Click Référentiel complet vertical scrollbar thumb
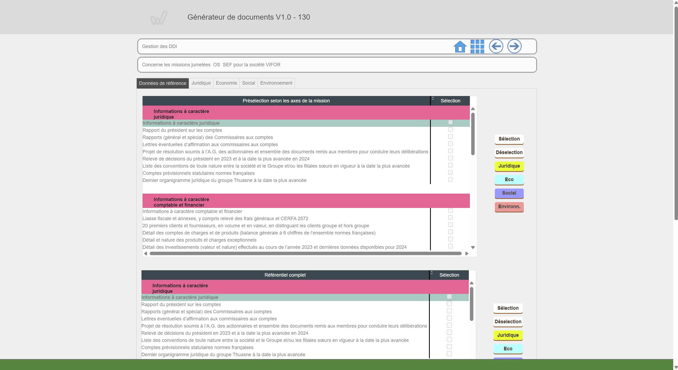Image resolution: width=678 pixels, height=370 pixels. click(x=472, y=304)
